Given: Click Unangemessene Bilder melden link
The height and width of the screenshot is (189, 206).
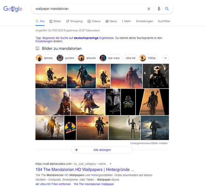Looking at the screenshot, I should click(x=149, y=143).
